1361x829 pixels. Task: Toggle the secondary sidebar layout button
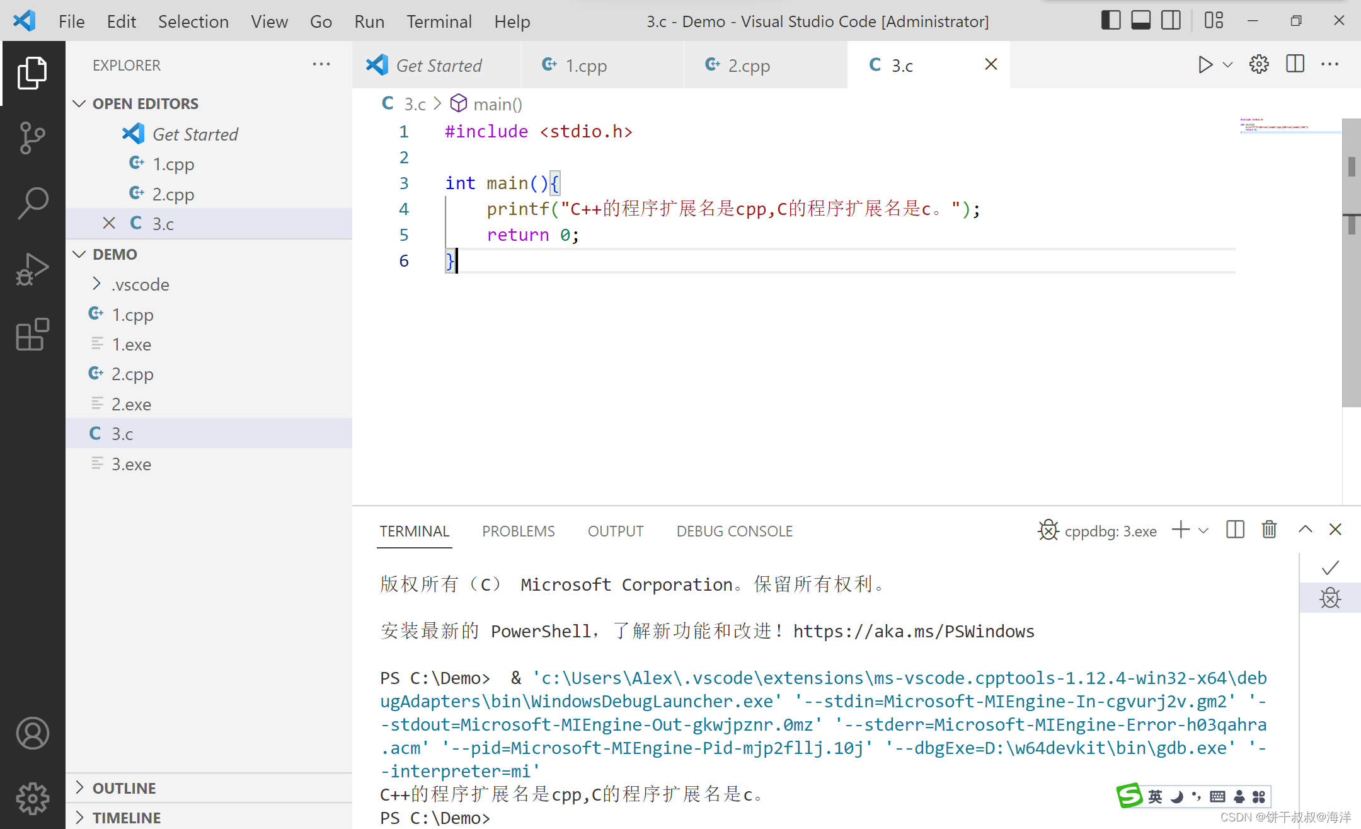(1171, 21)
